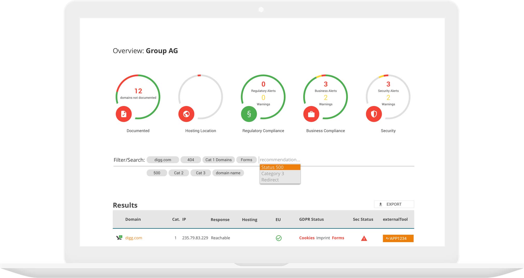Click the 12 domains not documented gauge
This screenshot has width=524, height=278.
pos(138,94)
